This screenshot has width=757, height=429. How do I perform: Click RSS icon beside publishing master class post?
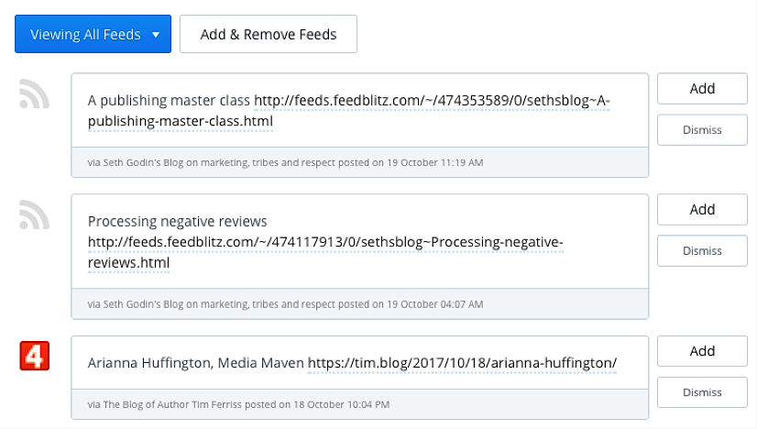pyautogui.click(x=34, y=93)
